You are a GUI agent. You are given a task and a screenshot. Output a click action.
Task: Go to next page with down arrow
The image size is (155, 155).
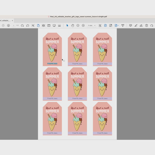click(x=8, y=25)
